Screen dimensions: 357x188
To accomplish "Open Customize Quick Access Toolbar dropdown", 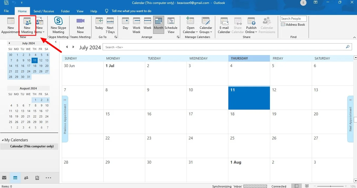I will pos(21,3).
